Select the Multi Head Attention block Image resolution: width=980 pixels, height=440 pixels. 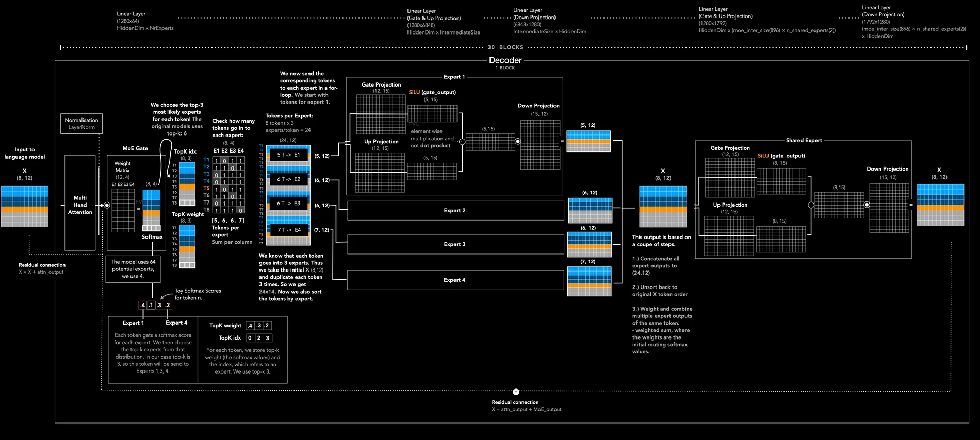coord(80,203)
